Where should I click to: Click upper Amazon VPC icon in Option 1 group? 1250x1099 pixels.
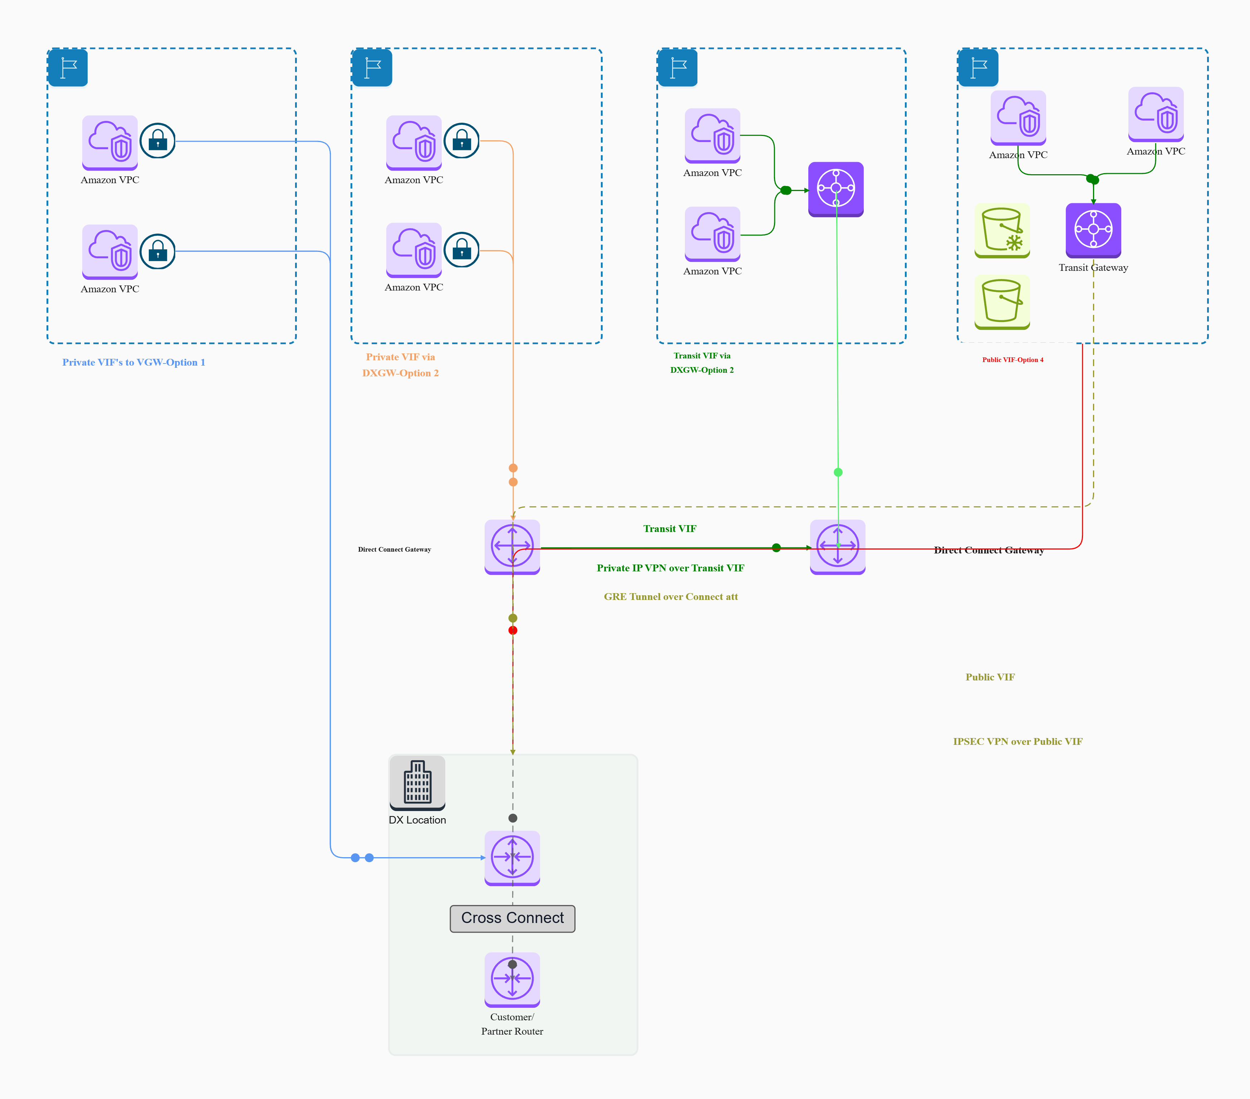pos(110,143)
